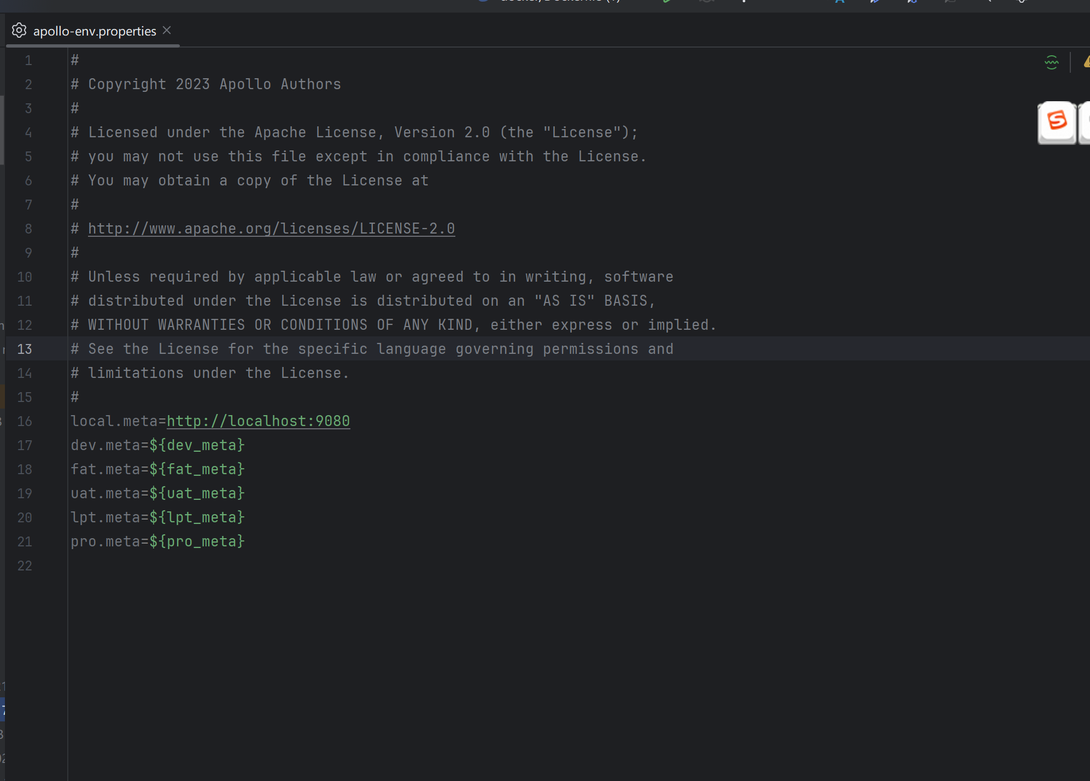Click the ${pro_meta} placeholder value
The image size is (1090, 781).
(197, 541)
